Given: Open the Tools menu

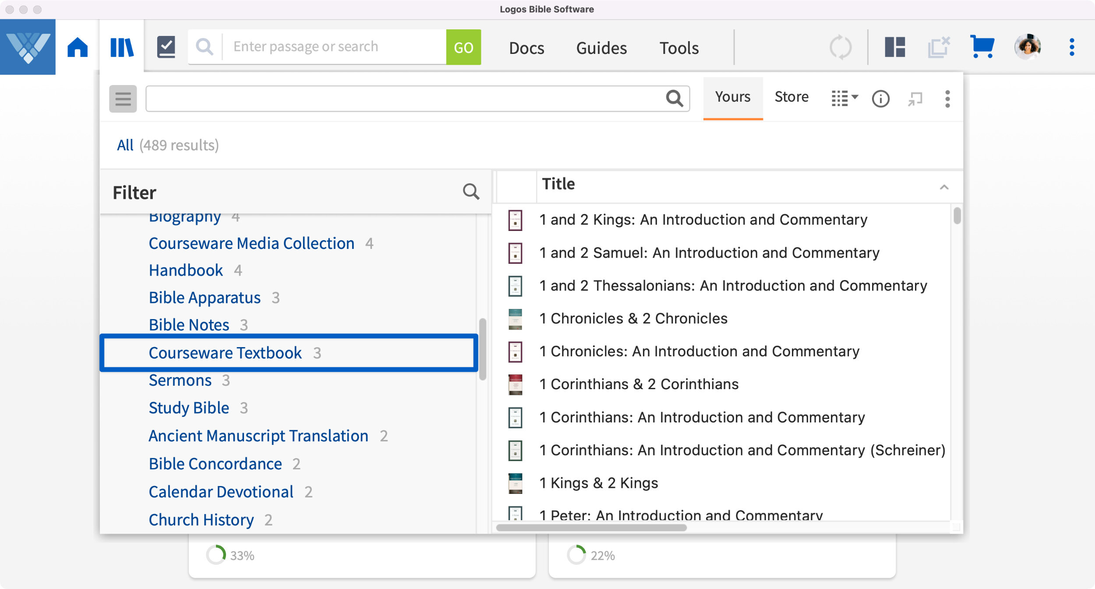Looking at the screenshot, I should pos(679,48).
